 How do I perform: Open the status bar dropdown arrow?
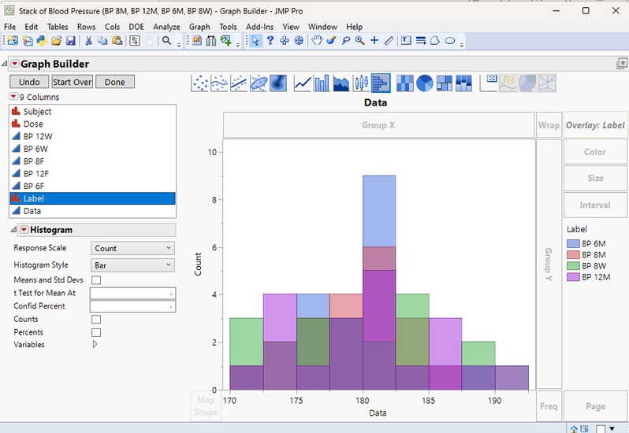point(612,428)
